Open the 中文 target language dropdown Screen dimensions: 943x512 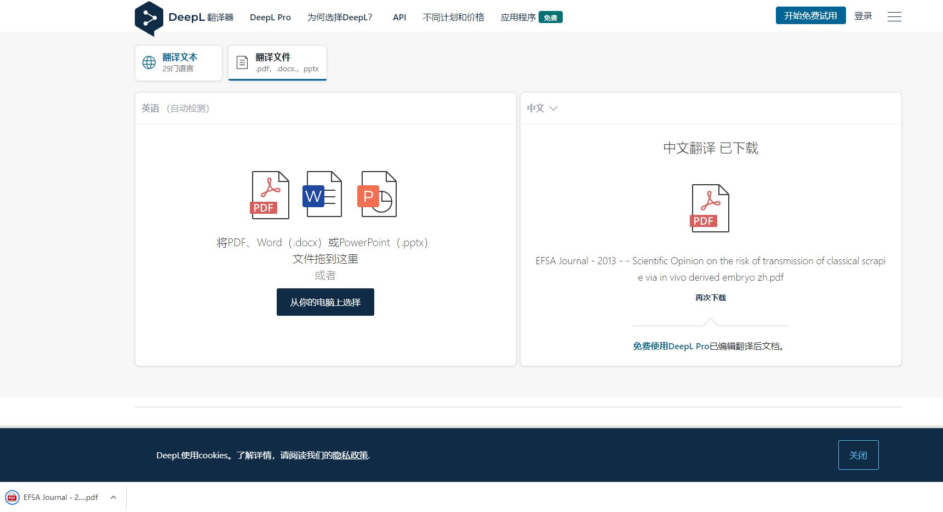(x=542, y=108)
